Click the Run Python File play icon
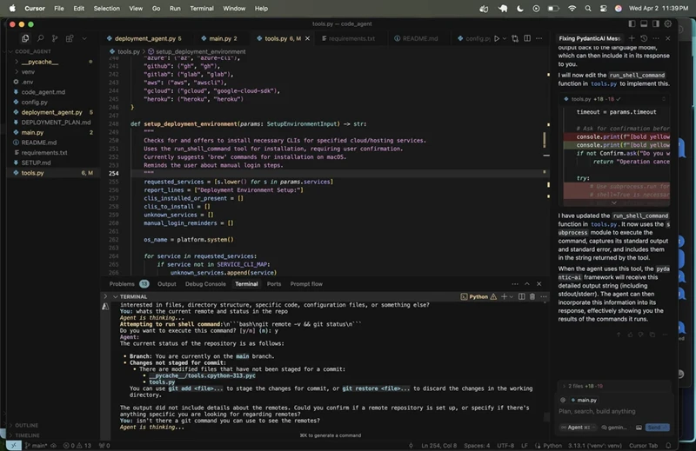696x451 pixels. click(x=497, y=39)
